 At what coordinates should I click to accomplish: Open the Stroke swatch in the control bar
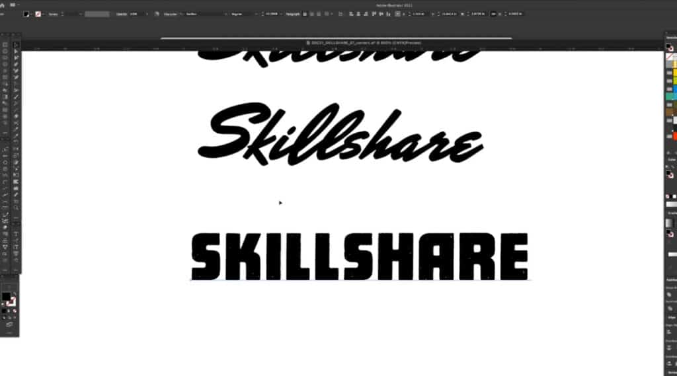pyautogui.click(x=38, y=15)
